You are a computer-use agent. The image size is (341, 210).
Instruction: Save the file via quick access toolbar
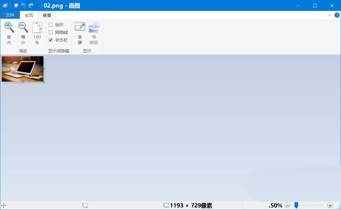tap(16, 6)
